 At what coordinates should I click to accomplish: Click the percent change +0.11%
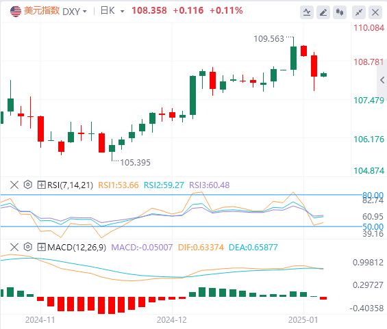(x=226, y=10)
